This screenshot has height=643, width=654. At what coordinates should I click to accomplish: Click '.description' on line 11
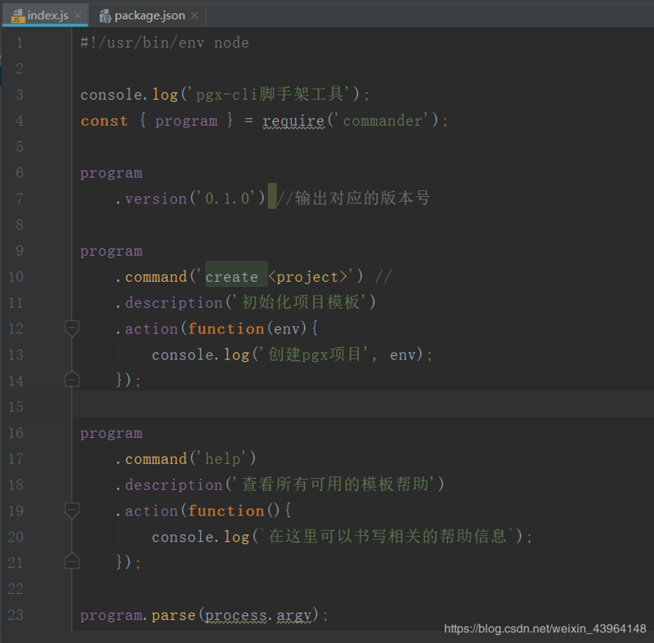(168, 303)
